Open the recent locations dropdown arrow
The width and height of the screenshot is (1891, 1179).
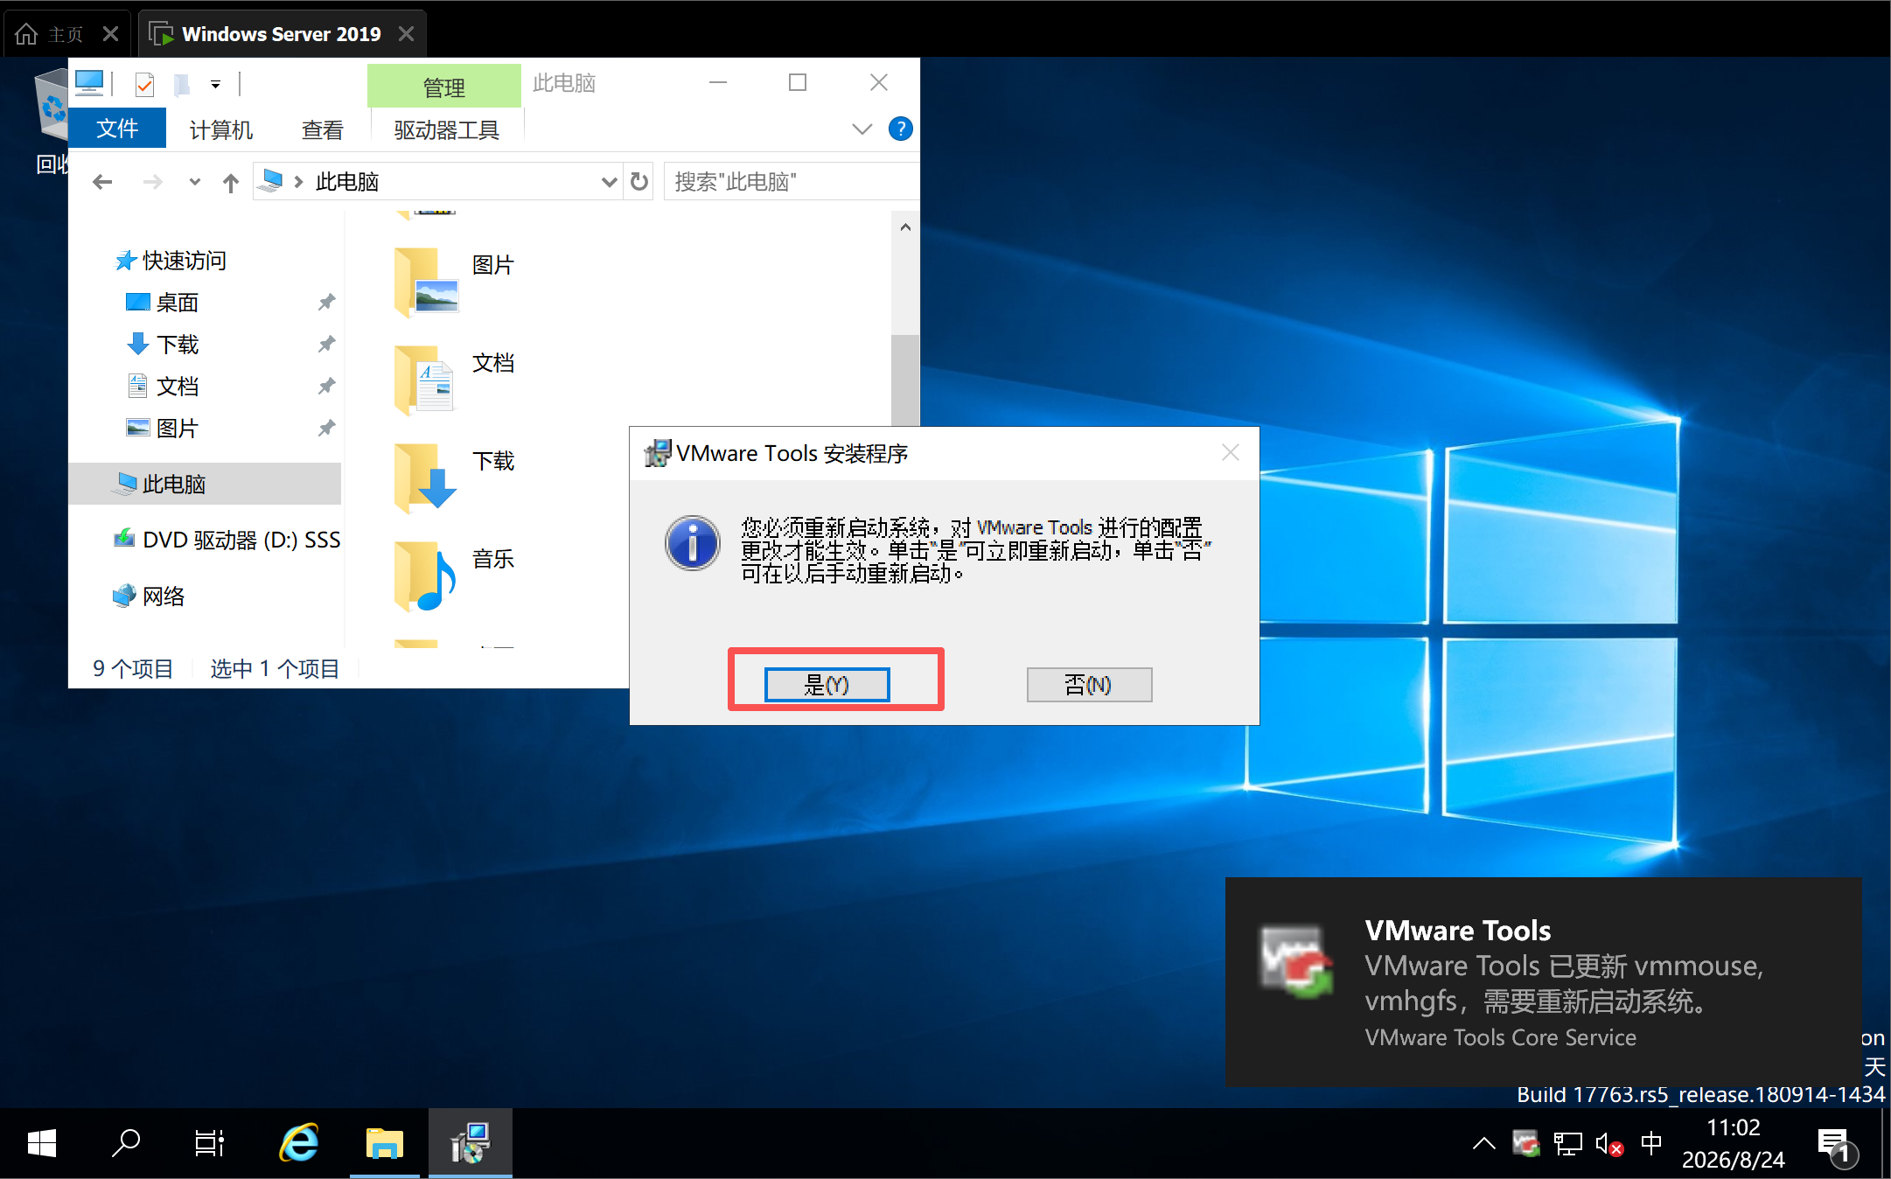[194, 182]
